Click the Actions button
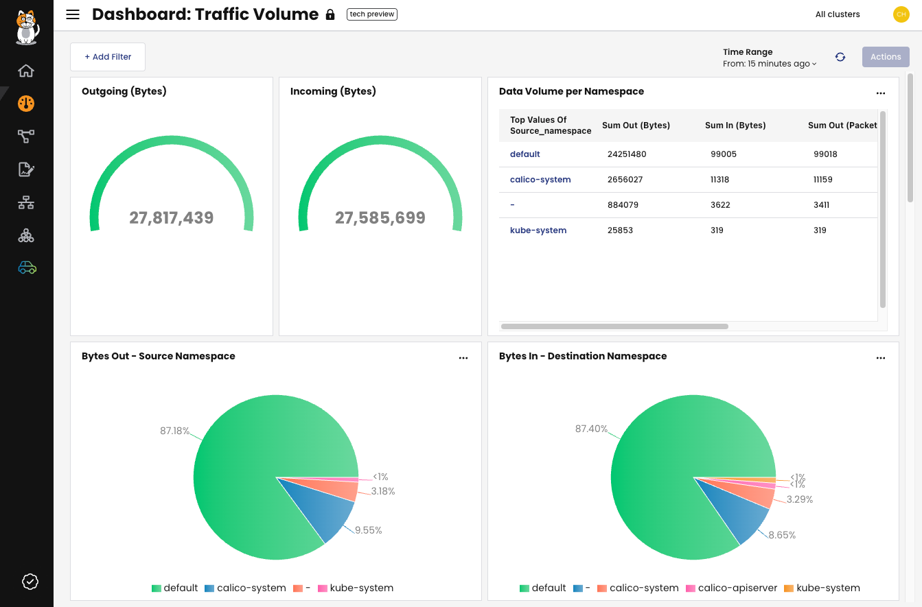This screenshot has height=607, width=922. pyautogui.click(x=885, y=56)
